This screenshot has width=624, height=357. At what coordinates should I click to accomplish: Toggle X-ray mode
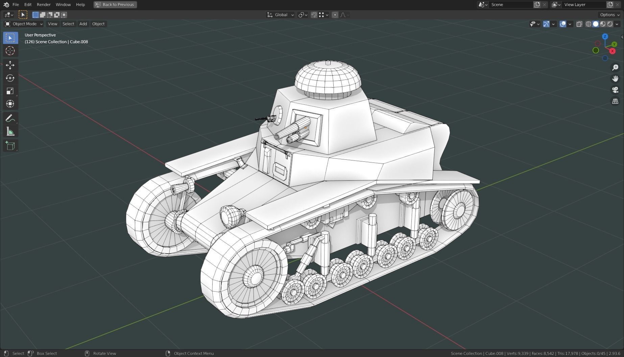tap(579, 24)
